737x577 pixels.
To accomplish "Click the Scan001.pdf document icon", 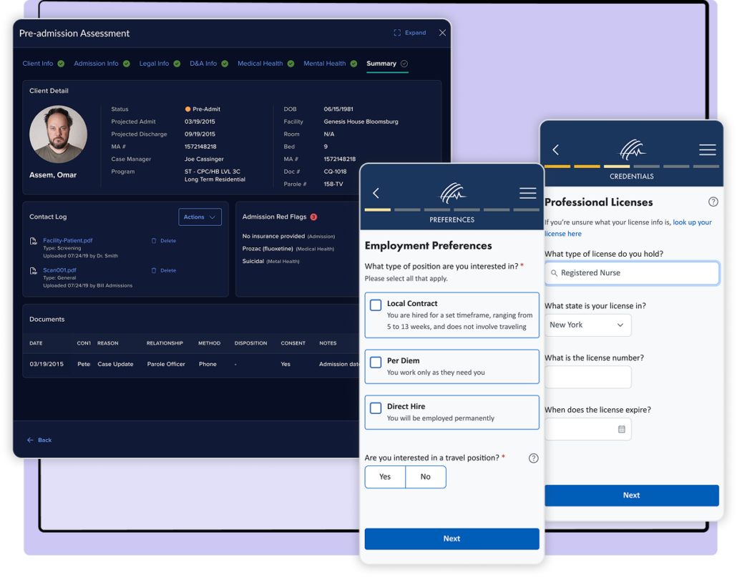I will 34,271.
